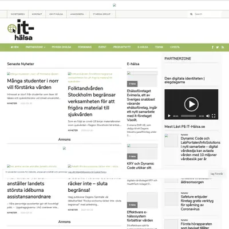Open the cookie policy link in banner

pyautogui.click(x=87, y=172)
